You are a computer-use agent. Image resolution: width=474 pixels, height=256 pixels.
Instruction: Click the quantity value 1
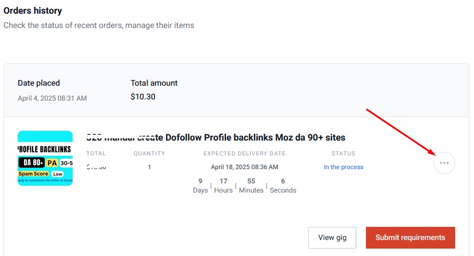tap(149, 167)
